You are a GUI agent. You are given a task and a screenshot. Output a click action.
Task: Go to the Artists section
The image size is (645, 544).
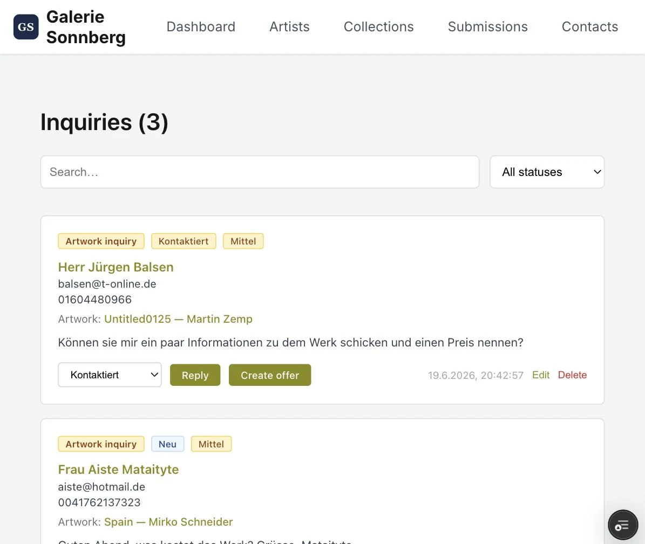click(289, 27)
